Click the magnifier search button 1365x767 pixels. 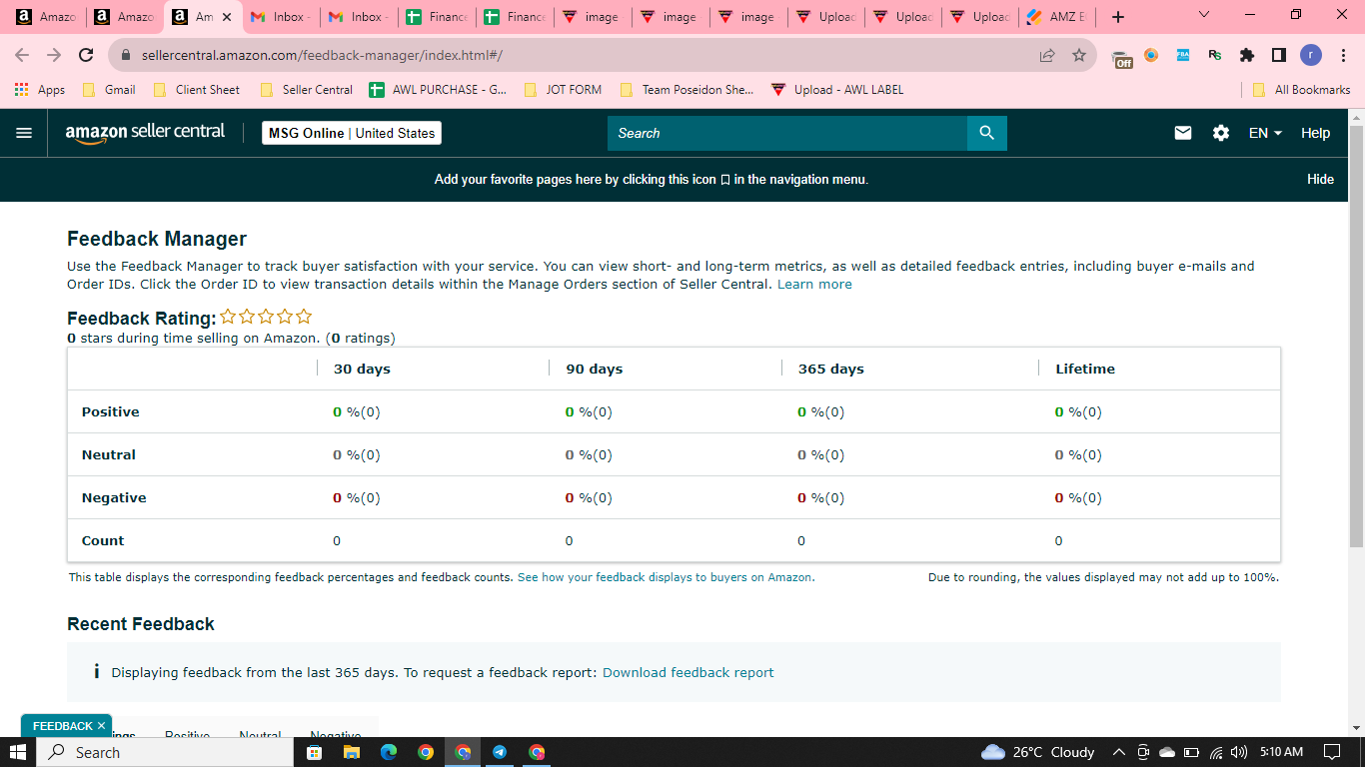(x=986, y=133)
